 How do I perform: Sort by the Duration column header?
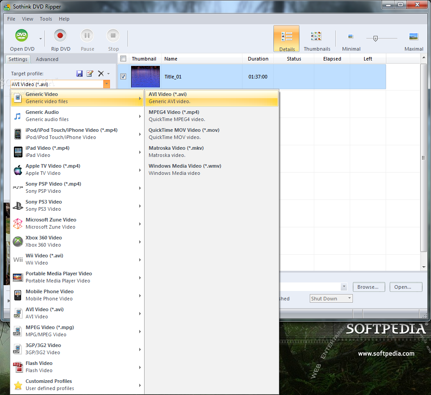tap(258, 59)
